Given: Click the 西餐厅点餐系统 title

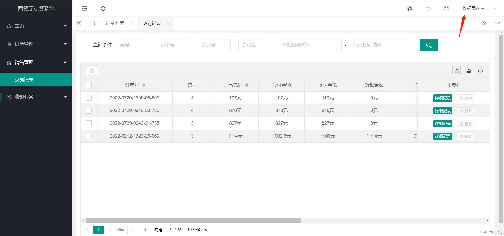Looking at the screenshot, I should (36, 8).
